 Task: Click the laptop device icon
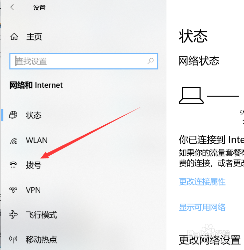191,96
